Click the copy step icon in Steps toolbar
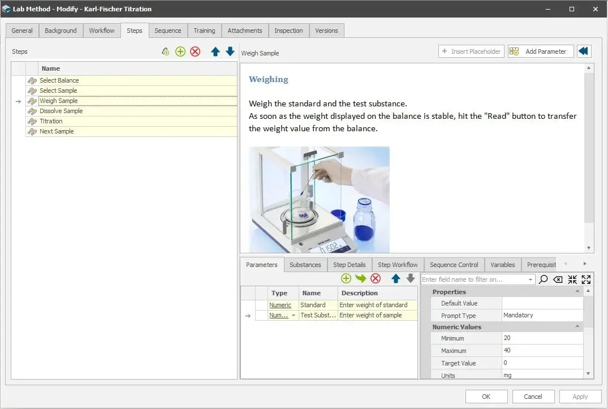 166,51
